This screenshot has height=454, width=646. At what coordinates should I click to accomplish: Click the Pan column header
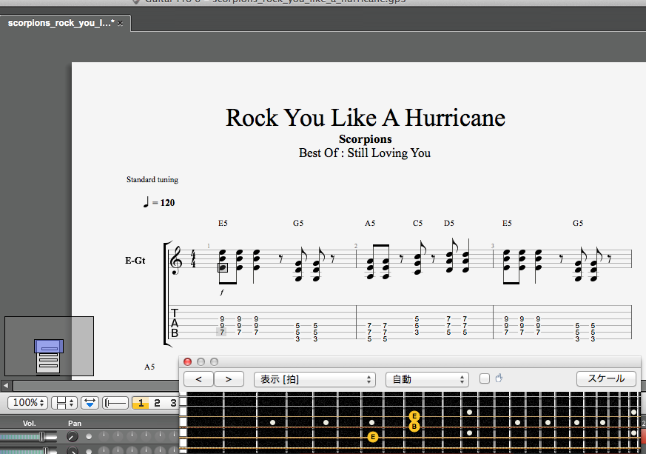(x=75, y=423)
